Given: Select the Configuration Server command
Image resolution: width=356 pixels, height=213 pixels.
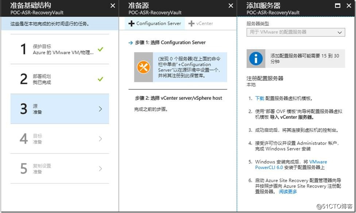Looking at the screenshot, I should click(155, 24).
